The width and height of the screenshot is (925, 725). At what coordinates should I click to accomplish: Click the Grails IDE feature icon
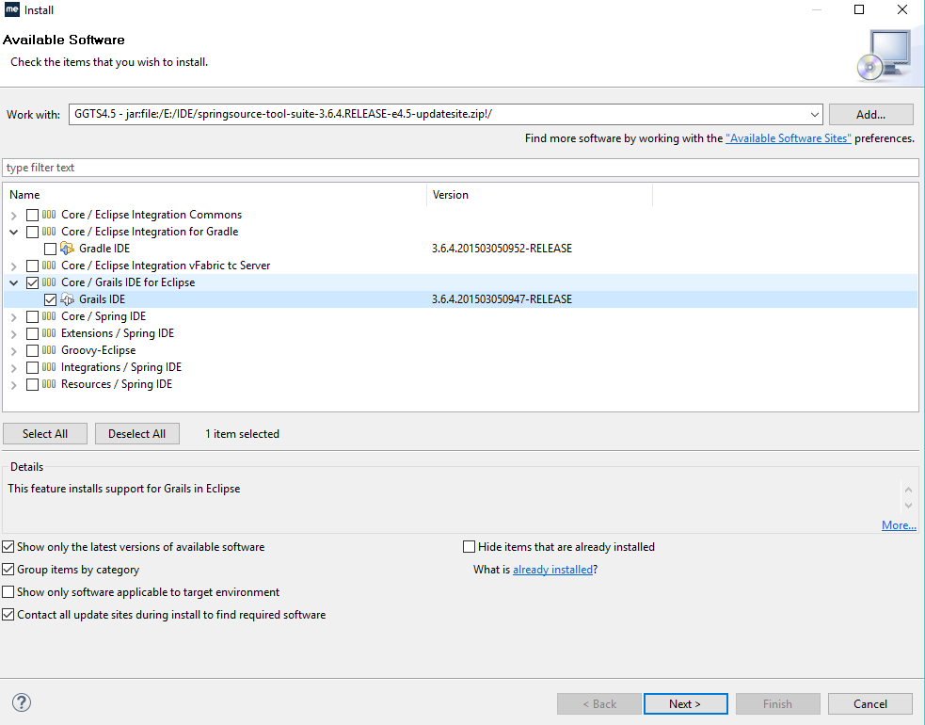tap(67, 299)
